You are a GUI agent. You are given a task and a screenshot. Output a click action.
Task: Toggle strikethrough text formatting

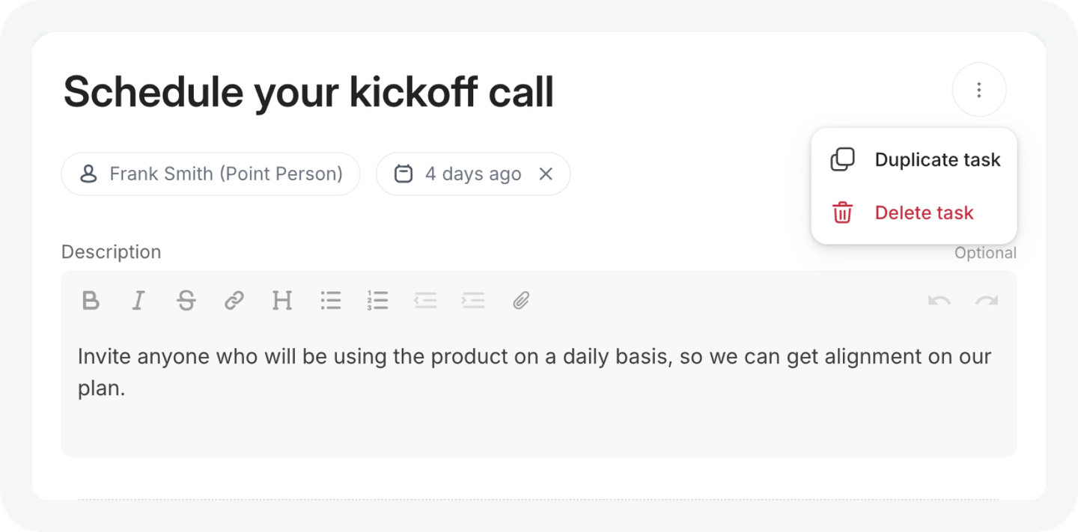coord(186,301)
